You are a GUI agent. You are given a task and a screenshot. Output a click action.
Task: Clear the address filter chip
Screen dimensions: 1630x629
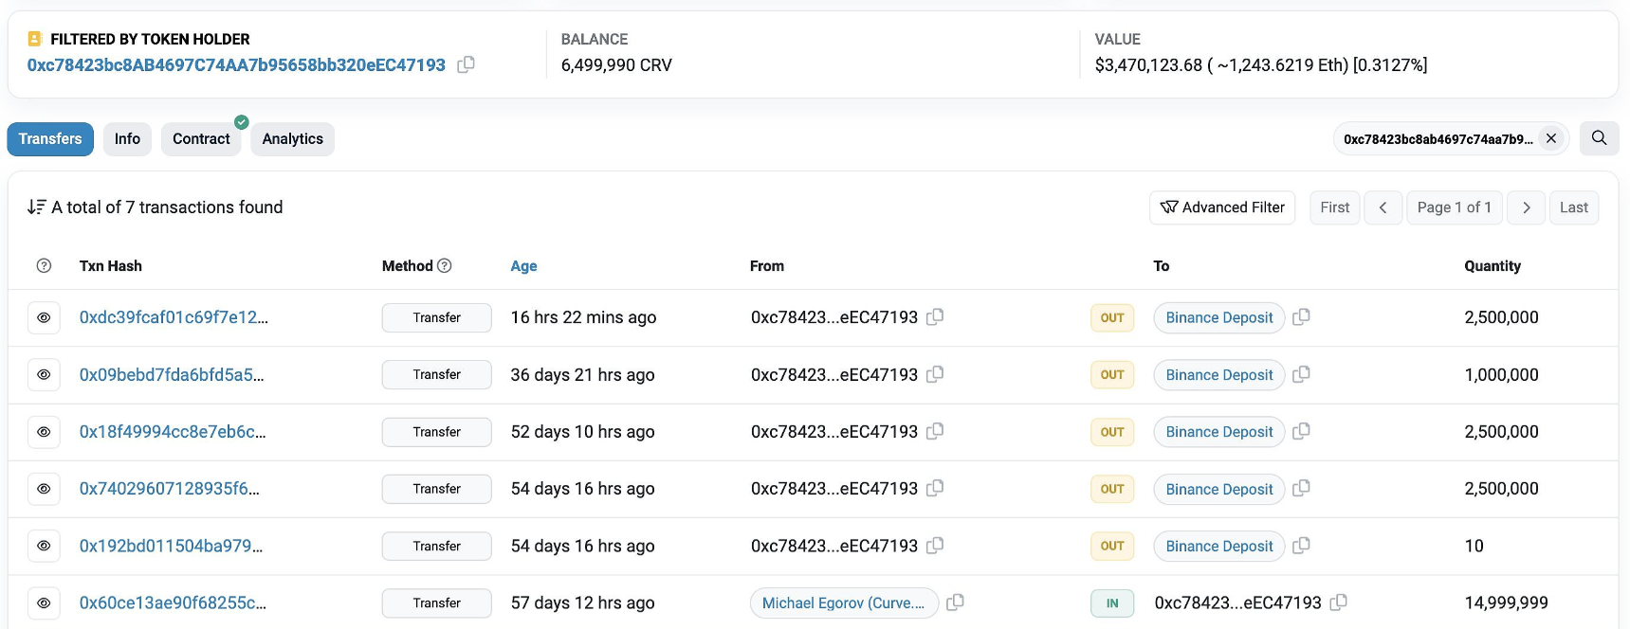(x=1551, y=138)
